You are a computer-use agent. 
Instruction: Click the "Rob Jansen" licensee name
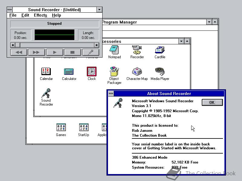pyautogui.click(x=142, y=131)
